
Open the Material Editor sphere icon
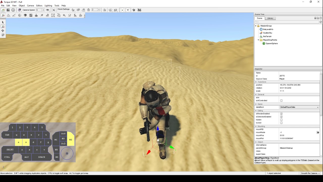tap(20, 15)
